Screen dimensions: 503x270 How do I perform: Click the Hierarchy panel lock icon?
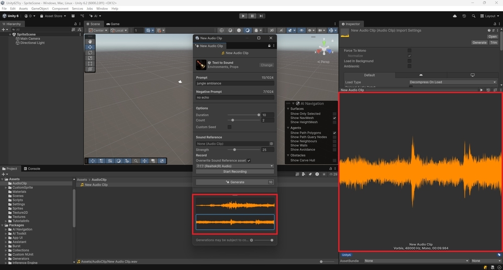coord(75,24)
